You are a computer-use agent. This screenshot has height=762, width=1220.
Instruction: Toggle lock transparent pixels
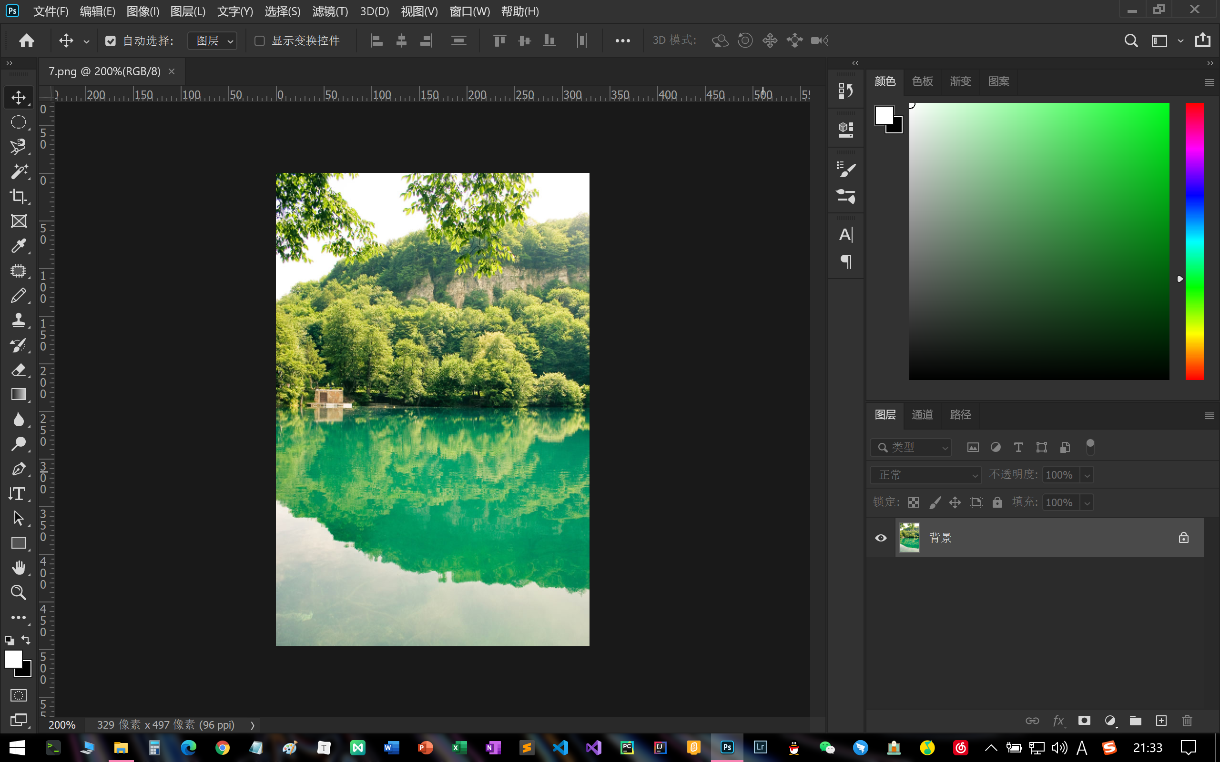coord(914,502)
